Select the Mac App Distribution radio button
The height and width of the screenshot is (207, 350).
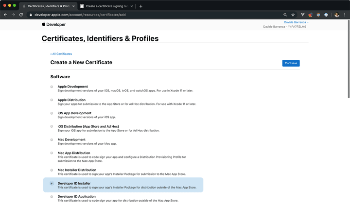pyautogui.click(x=52, y=153)
